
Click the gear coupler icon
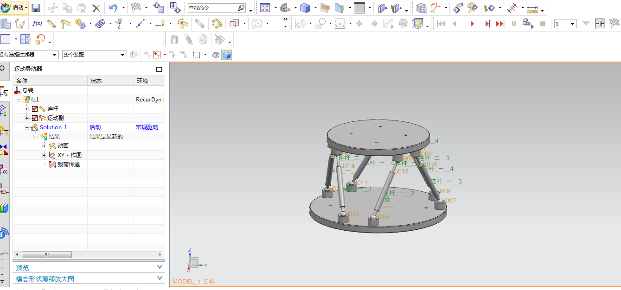[x=80, y=23]
